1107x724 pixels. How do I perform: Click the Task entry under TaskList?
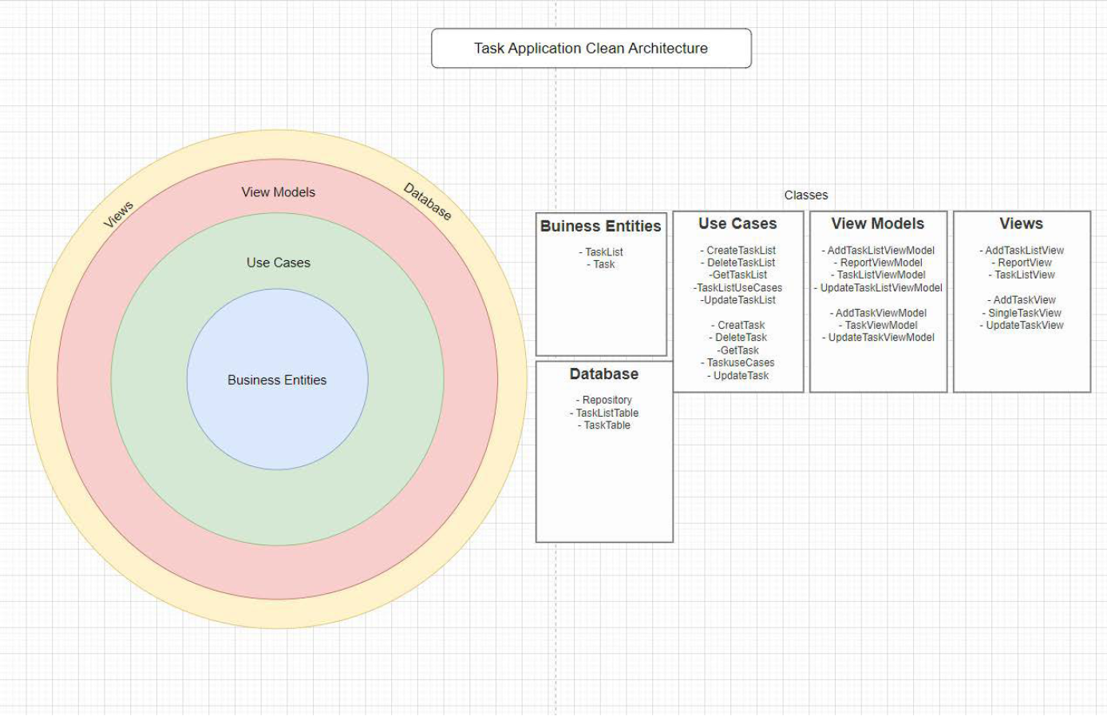(x=601, y=264)
